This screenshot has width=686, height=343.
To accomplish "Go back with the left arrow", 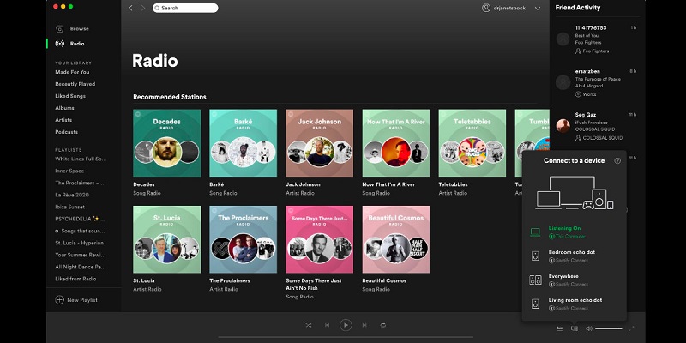I will pos(130,8).
